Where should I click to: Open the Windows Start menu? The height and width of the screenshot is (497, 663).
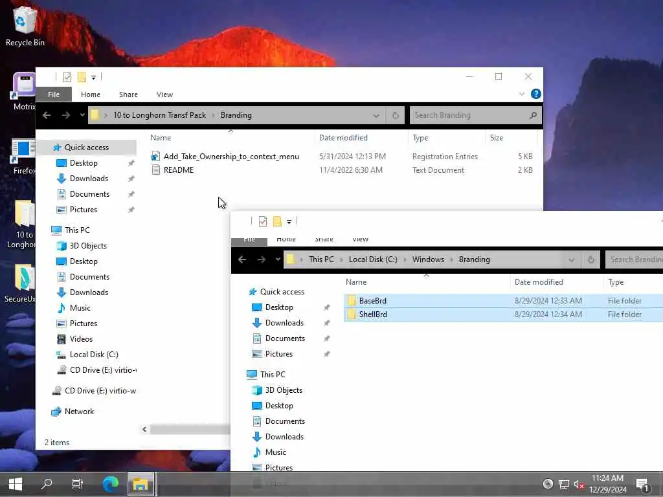point(16,484)
